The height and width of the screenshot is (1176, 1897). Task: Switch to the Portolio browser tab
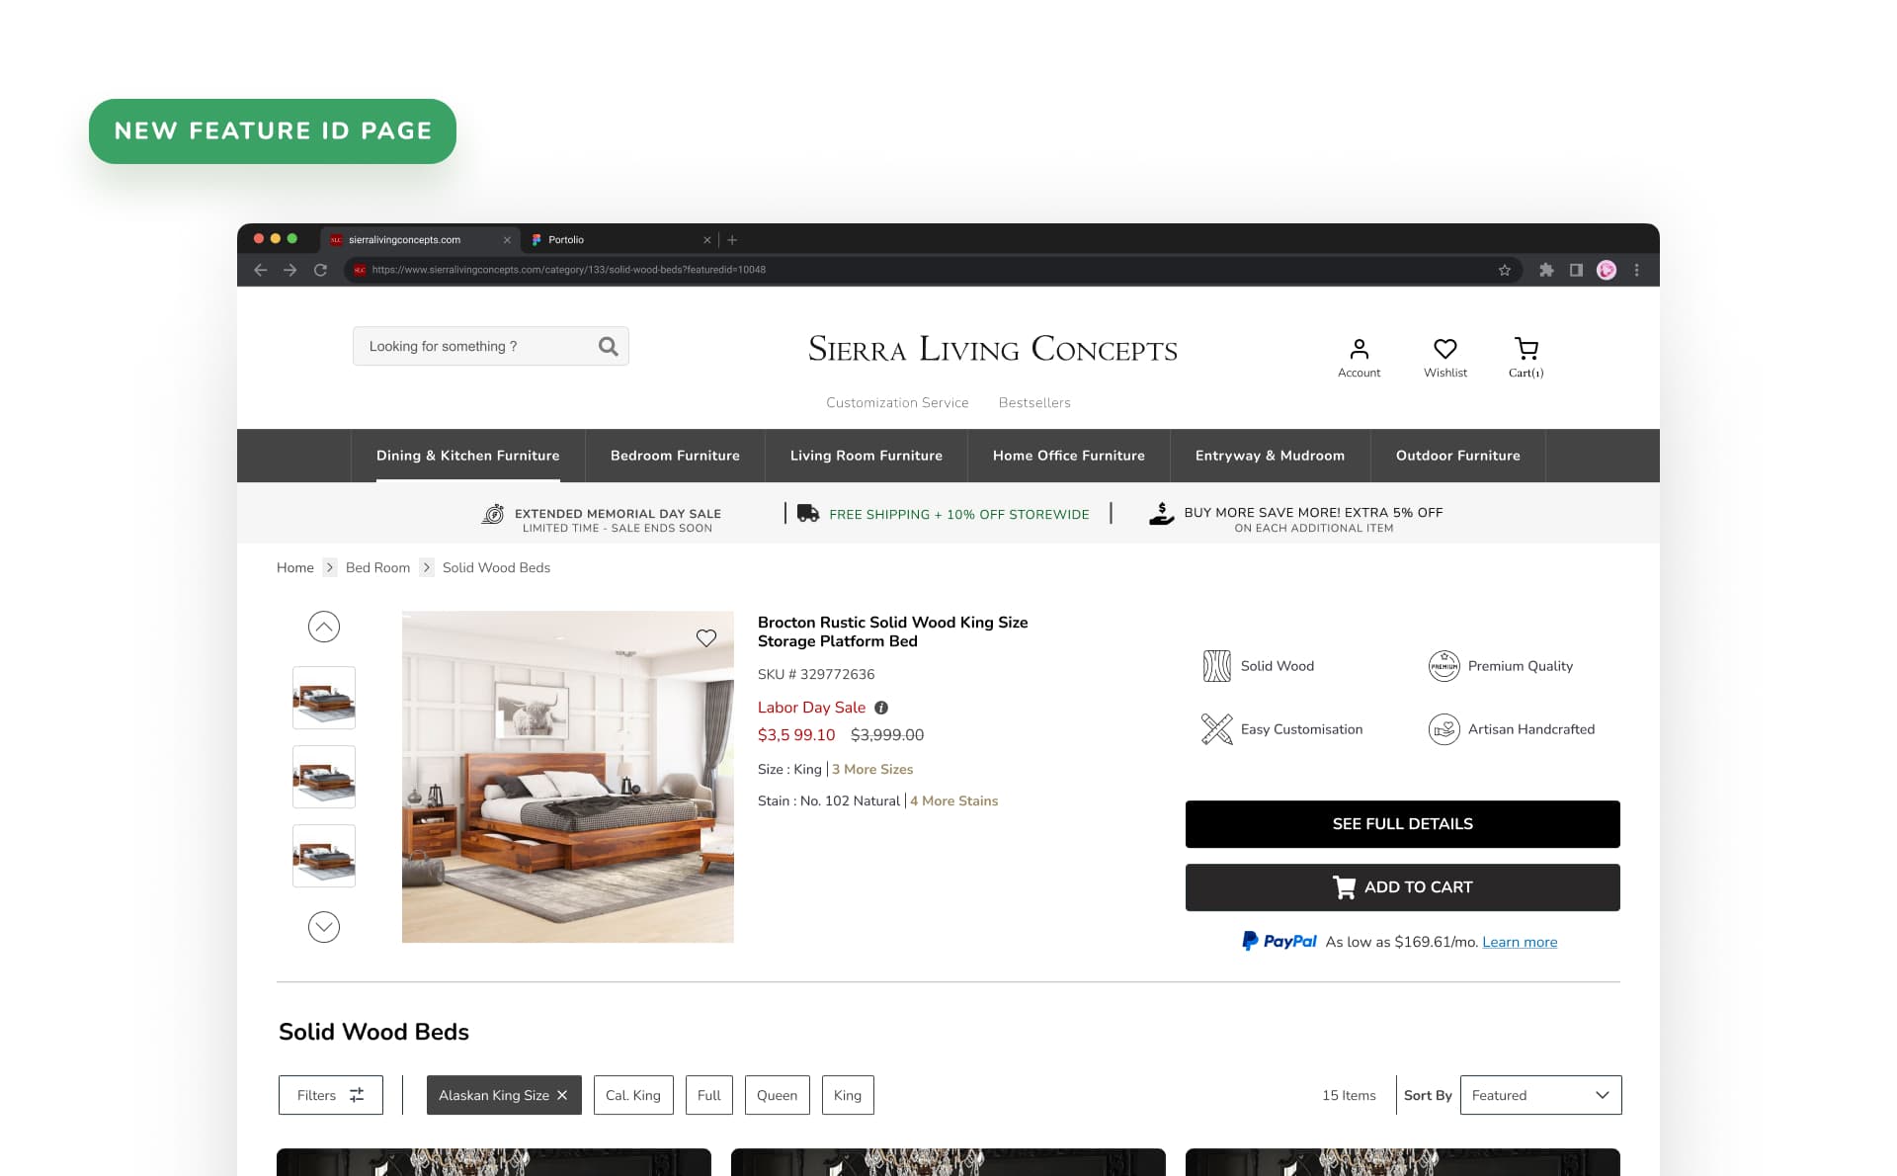point(619,240)
